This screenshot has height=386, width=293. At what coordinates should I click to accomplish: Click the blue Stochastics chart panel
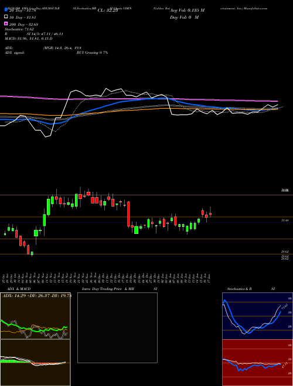point(257,316)
